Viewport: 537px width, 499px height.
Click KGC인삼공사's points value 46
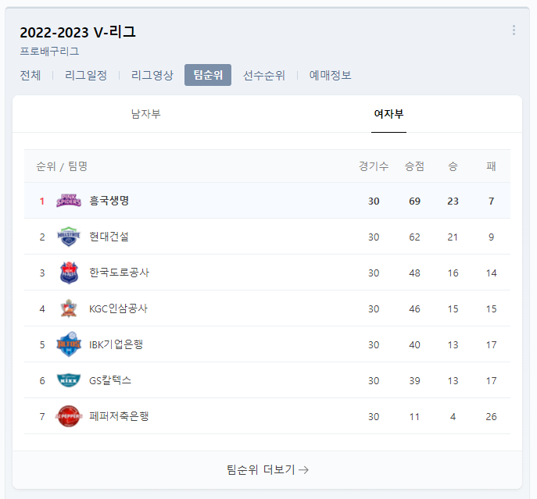tap(414, 308)
